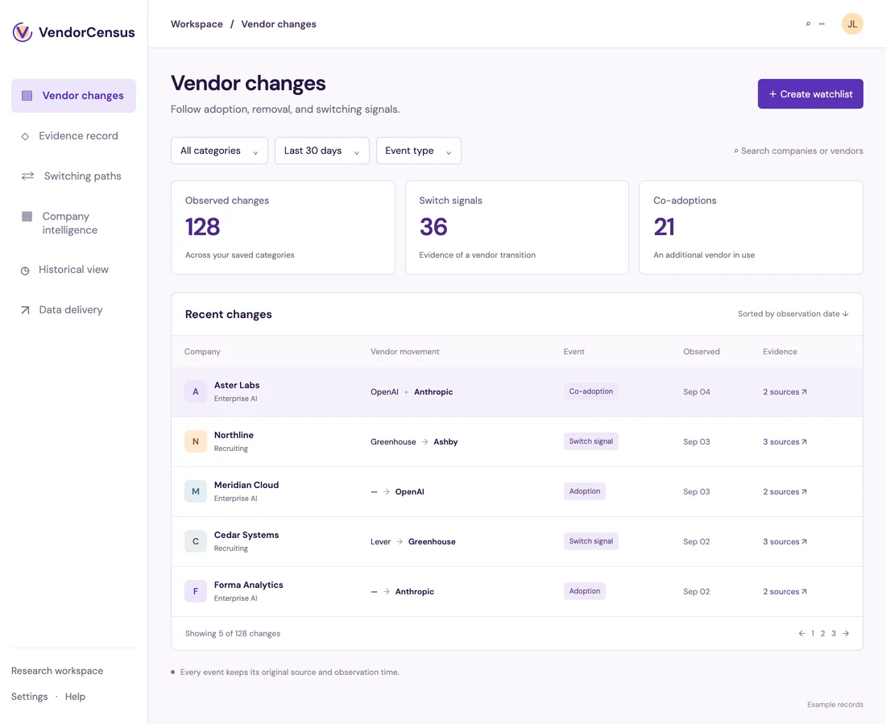Open Data delivery in sidebar
The image size is (886, 724).
[73, 310]
